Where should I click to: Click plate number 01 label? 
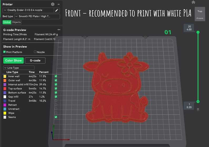[168, 32]
